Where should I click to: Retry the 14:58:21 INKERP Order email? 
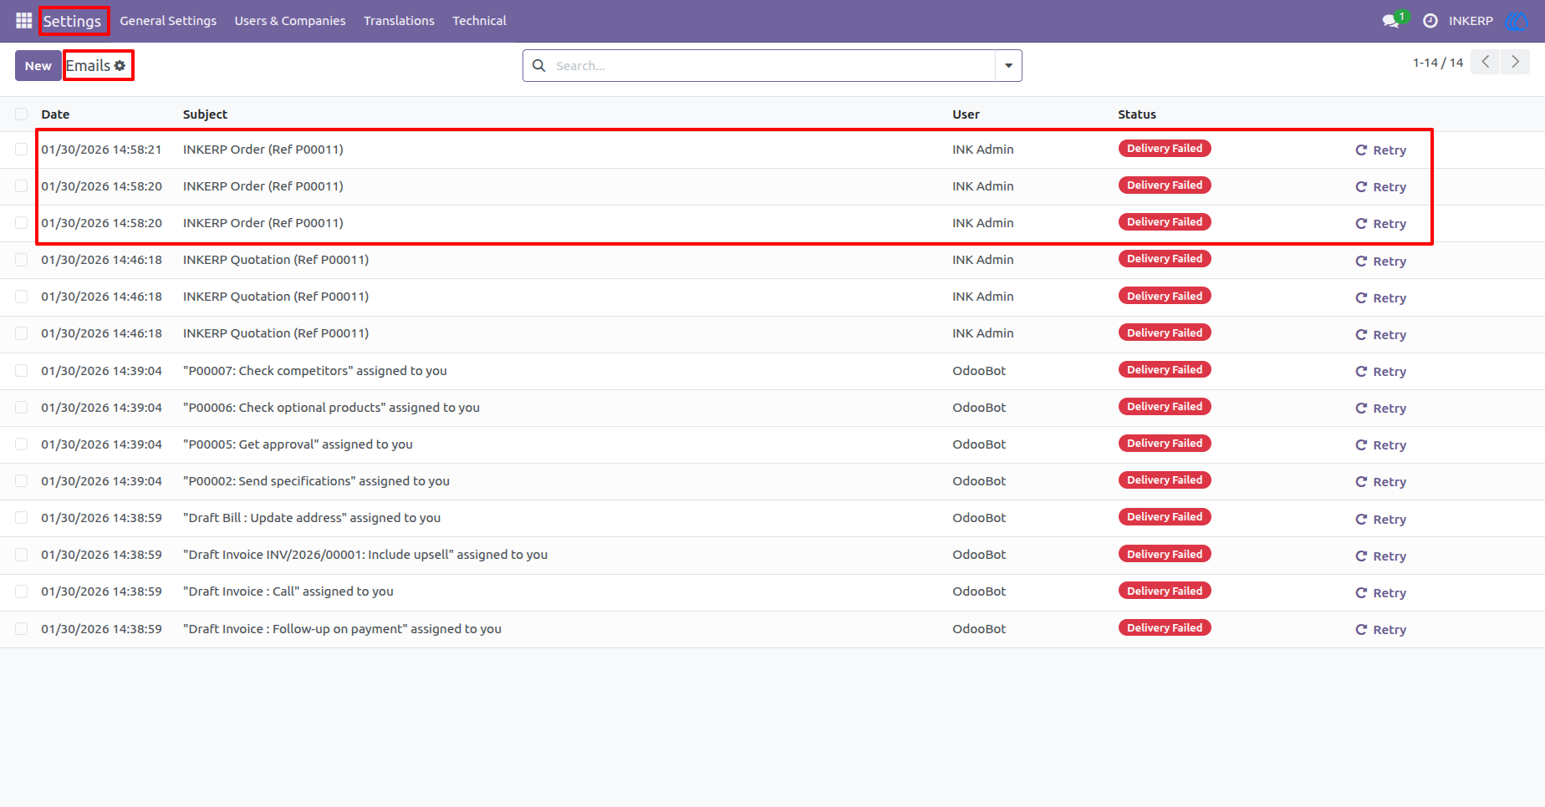coord(1380,150)
